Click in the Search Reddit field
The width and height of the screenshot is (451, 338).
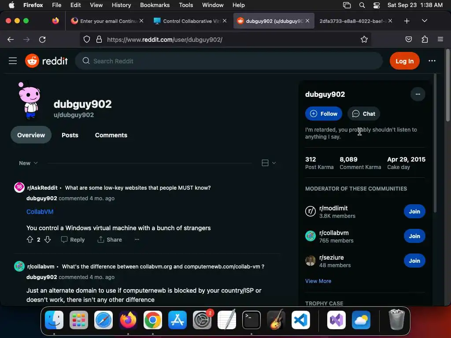pyautogui.click(x=229, y=61)
